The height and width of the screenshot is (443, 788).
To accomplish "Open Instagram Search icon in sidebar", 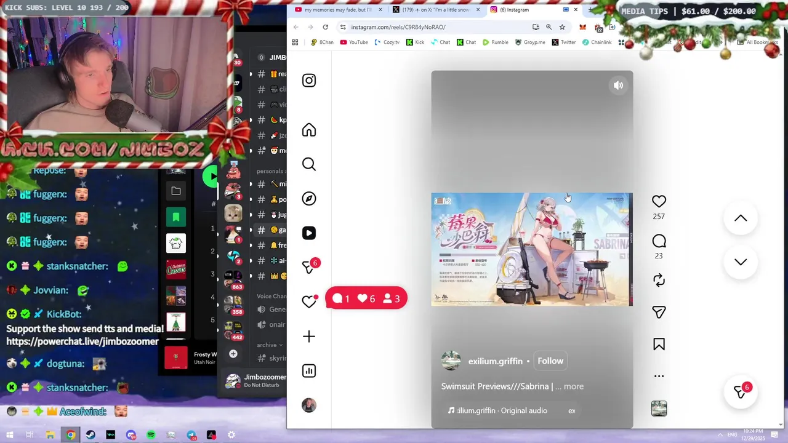I will [x=309, y=164].
